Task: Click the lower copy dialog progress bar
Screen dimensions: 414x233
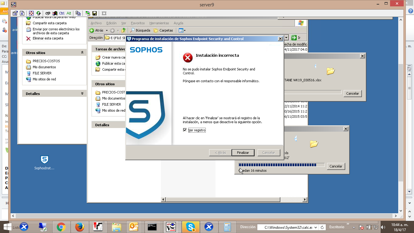Action: tap(282, 165)
